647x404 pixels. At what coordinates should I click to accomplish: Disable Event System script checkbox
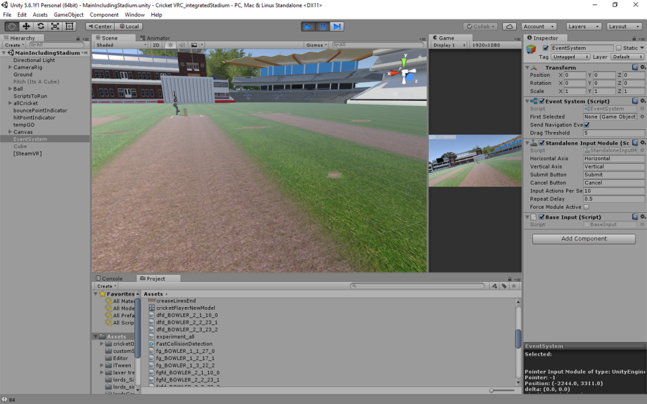coord(541,101)
